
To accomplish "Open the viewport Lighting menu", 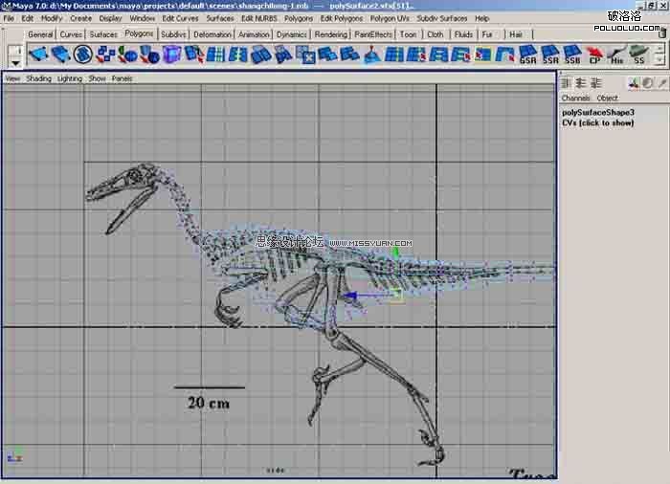I will click(70, 78).
